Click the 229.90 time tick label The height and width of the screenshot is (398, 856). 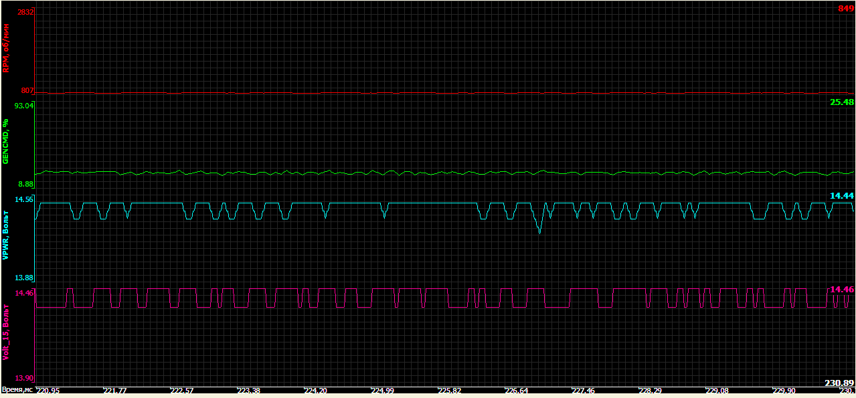[x=784, y=391]
